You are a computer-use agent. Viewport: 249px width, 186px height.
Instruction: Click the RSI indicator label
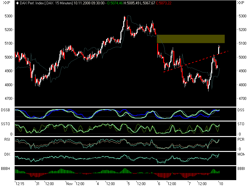click(7, 139)
